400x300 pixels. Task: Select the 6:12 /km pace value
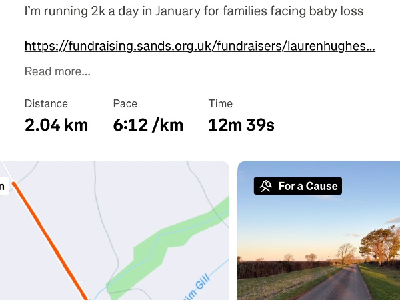click(x=148, y=125)
